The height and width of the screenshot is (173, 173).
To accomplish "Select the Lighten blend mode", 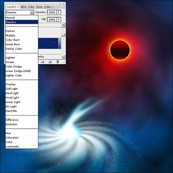I will pyautogui.click(x=22, y=57).
